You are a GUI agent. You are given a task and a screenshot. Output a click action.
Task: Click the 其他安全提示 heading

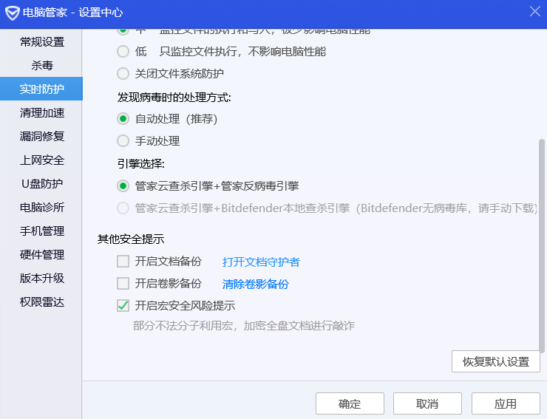click(131, 239)
